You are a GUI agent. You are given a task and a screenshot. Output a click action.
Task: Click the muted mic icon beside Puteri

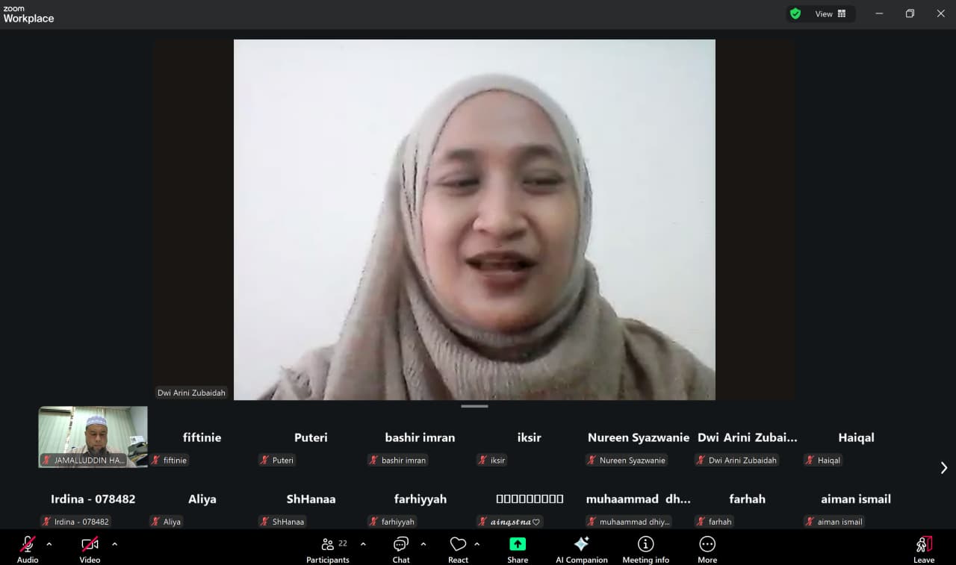click(264, 461)
